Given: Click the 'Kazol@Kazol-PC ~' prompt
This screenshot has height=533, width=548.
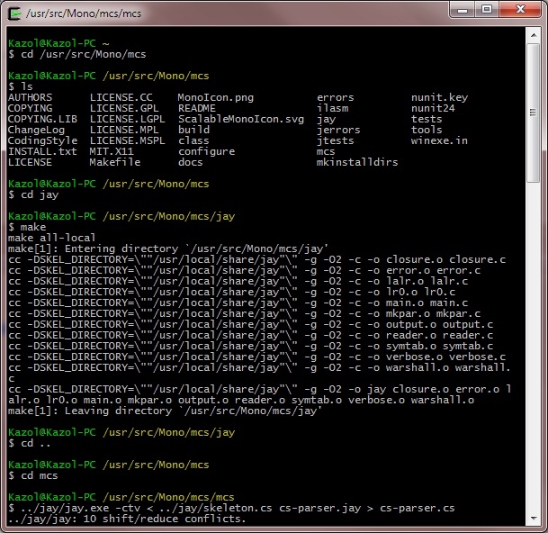Looking at the screenshot, I should [58, 43].
